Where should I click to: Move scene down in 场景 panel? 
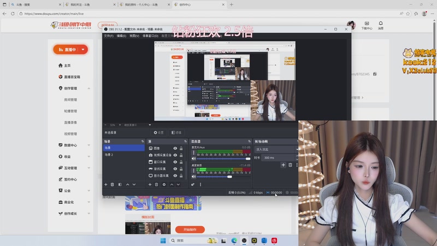[134, 185]
